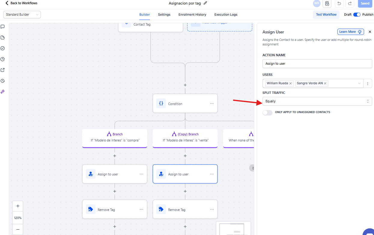Open the workflow notes icon in header
The height and width of the screenshot is (235, 374).
[327, 4]
